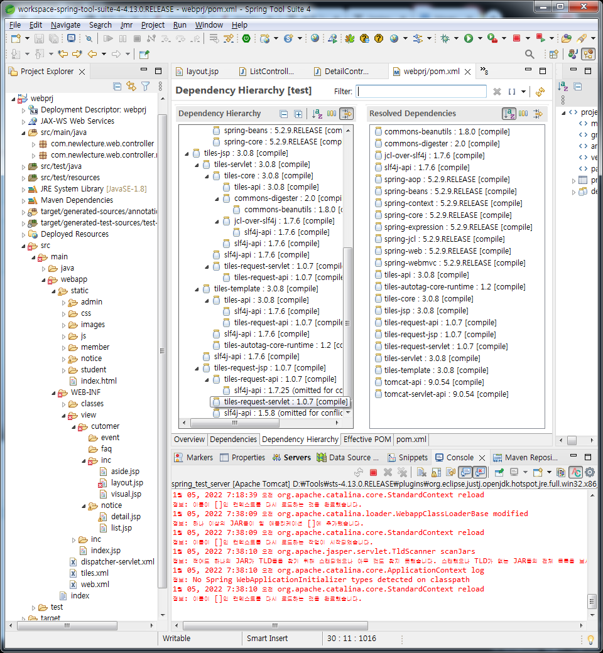Expand the src/test/java folder
The image size is (603, 653).
23,167
